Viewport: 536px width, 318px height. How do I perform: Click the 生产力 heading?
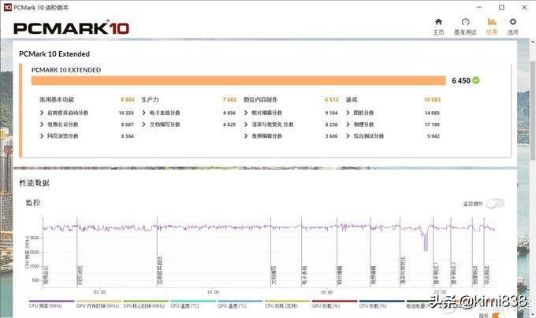150,100
